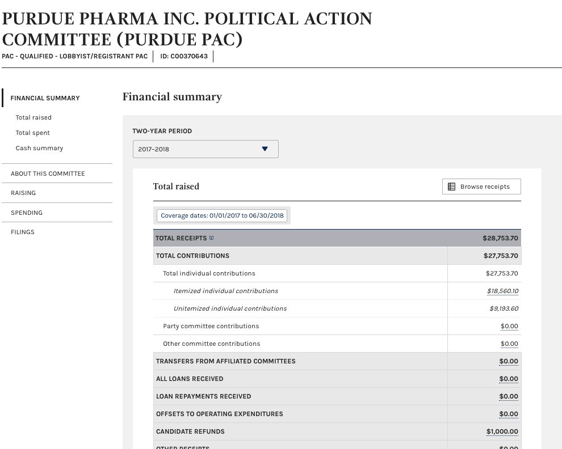
Task: Open the Party committee contributions $0.00 link
Action: tap(509, 326)
